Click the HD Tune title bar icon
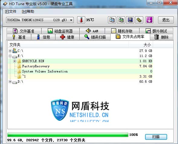Viewport: 178px width, 144px height. [x=5, y=4]
